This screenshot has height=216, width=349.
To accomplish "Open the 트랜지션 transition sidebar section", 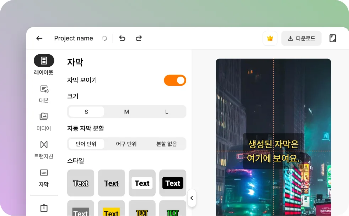I will click(44, 150).
